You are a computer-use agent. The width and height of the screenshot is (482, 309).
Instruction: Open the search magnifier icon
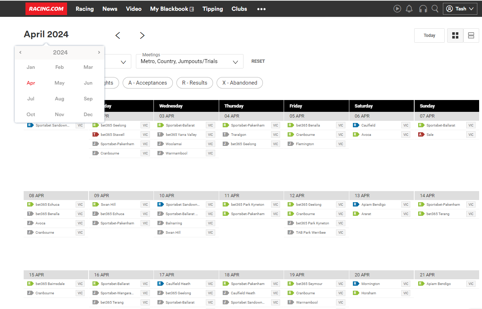coord(435,9)
